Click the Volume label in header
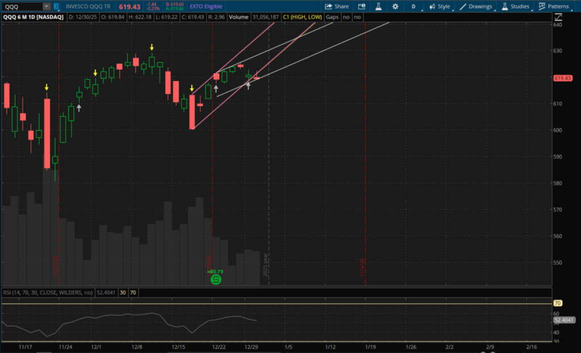 (x=239, y=18)
